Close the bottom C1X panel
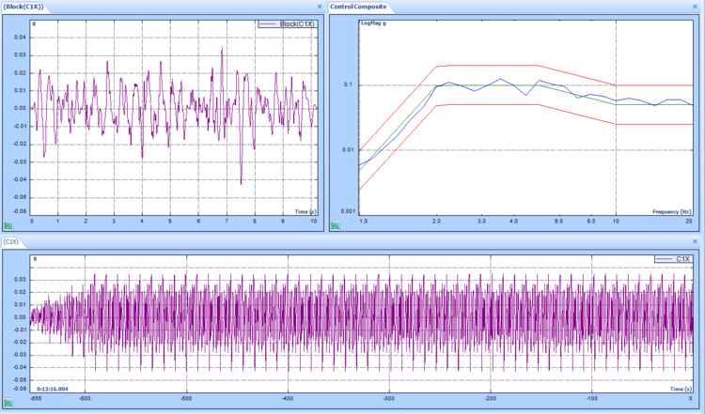The height and width of the screenshot is (414, 705). pos(697,242)
